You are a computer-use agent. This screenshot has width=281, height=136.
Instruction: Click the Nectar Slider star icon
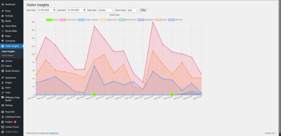pyautogui.click(x=2, y=31)
